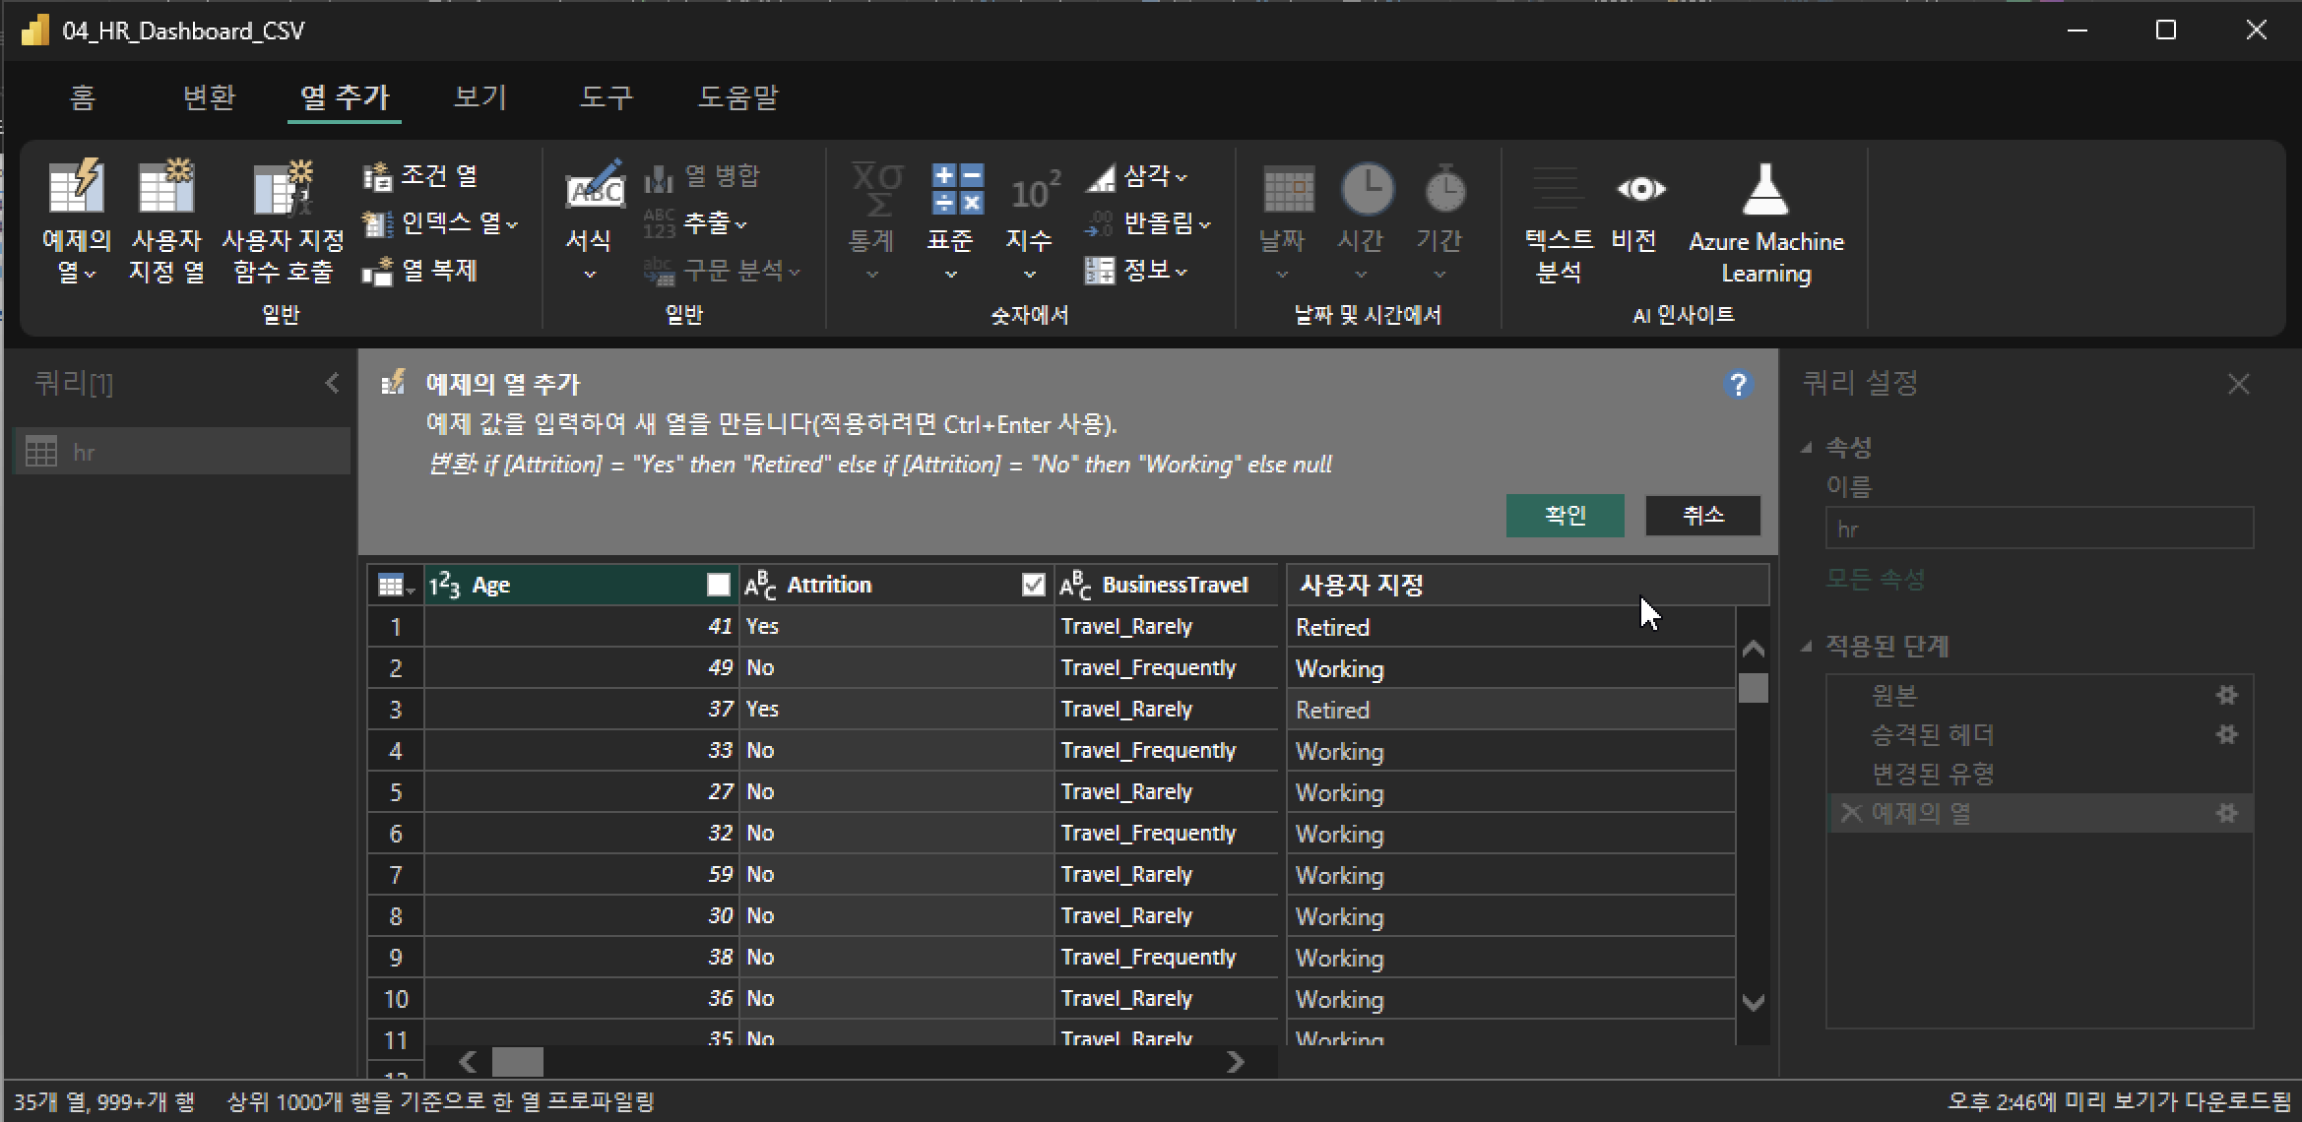Click the blue help question mark icon
The width and height of the screenshot is (2302, 1122).
1738,385
